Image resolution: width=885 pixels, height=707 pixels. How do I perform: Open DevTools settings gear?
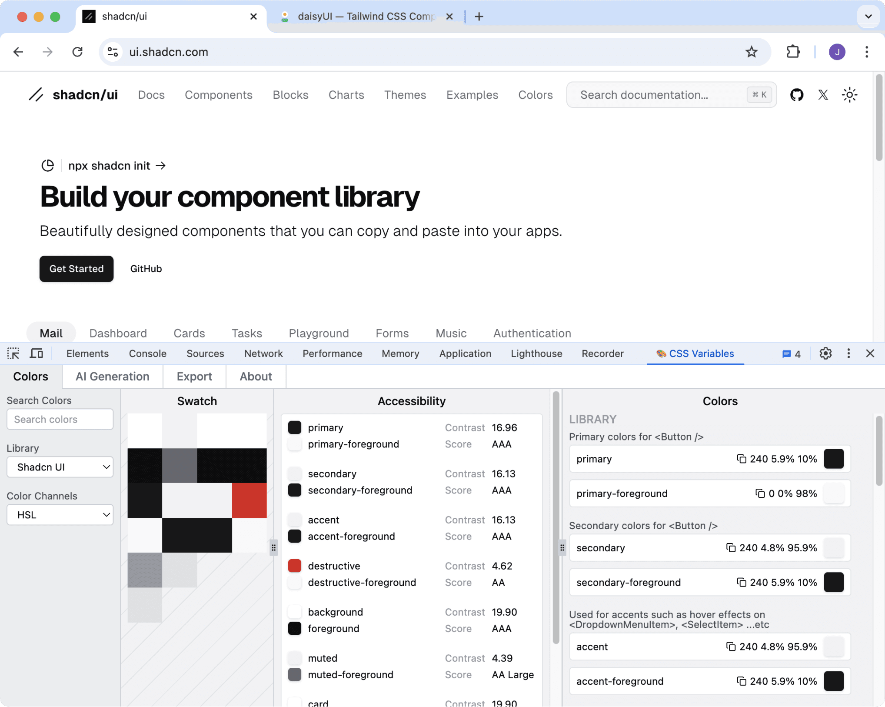[x=825, y=353]
